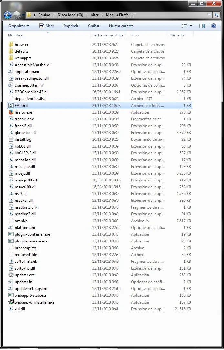The width and height of the screenshot is (224, 350).
Task: Expand arrow between Equipo and Disco local
Action: tap(54, 15)
